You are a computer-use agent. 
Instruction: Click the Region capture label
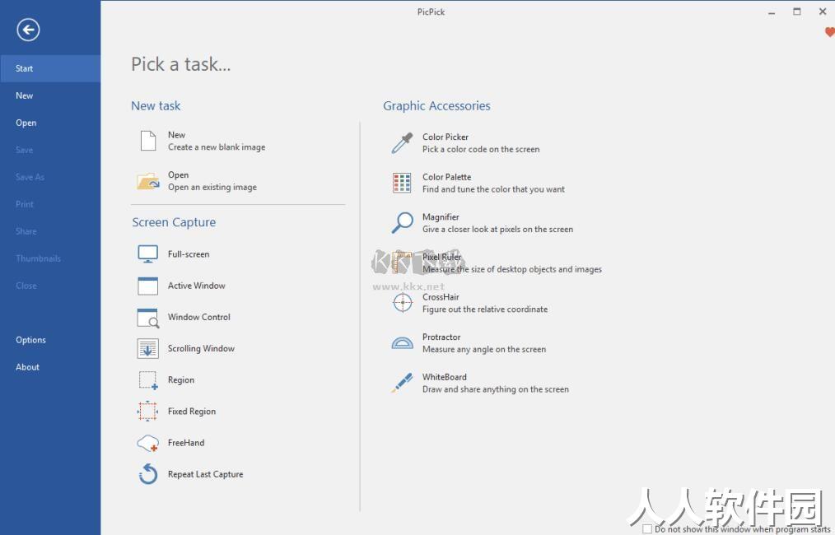(181, 380)
